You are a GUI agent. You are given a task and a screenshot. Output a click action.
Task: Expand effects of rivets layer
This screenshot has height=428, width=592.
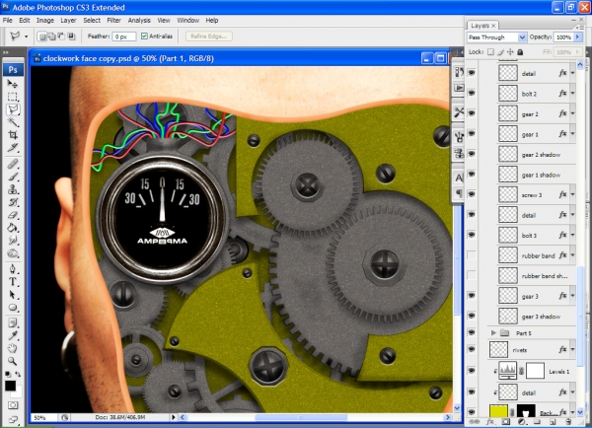[572, 350]
